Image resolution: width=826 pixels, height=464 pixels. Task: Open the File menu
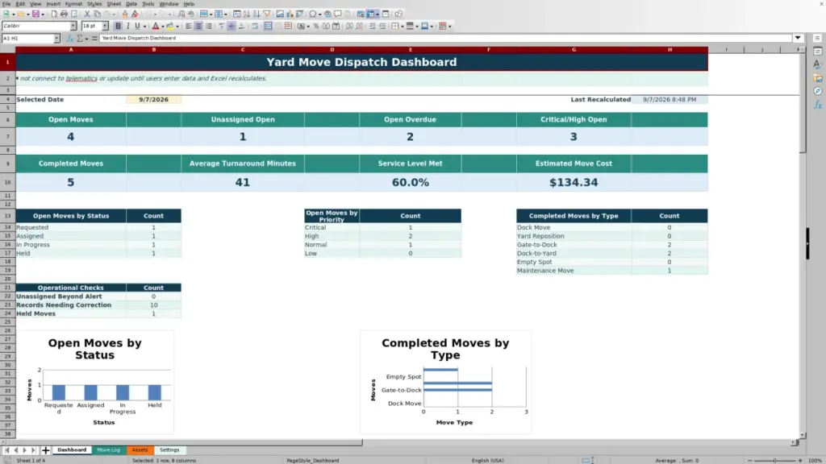pos(6,4)
